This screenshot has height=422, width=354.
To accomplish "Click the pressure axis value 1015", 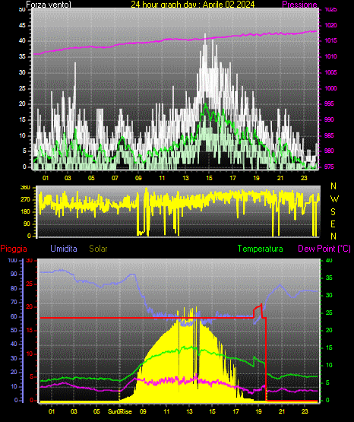I will [x=330, y=40].
